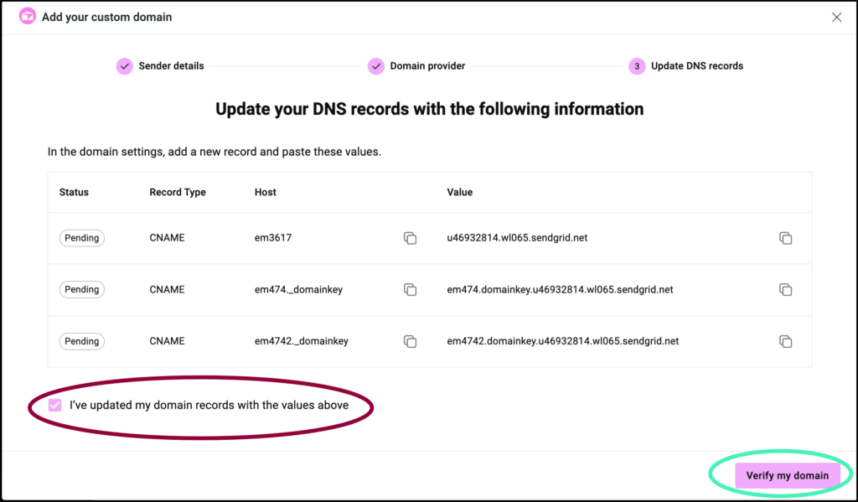858x502 pixels.
Task: Click the step 3 circle indicator
Action: 636,65
